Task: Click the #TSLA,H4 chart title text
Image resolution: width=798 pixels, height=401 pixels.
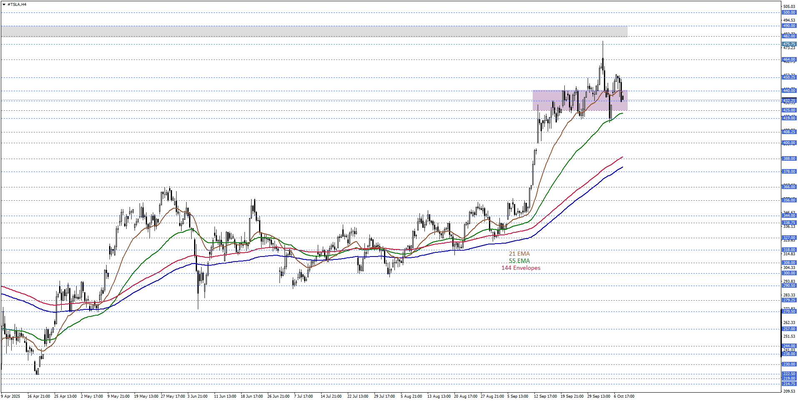Action: pyautogui.click(x=17, y=5)
